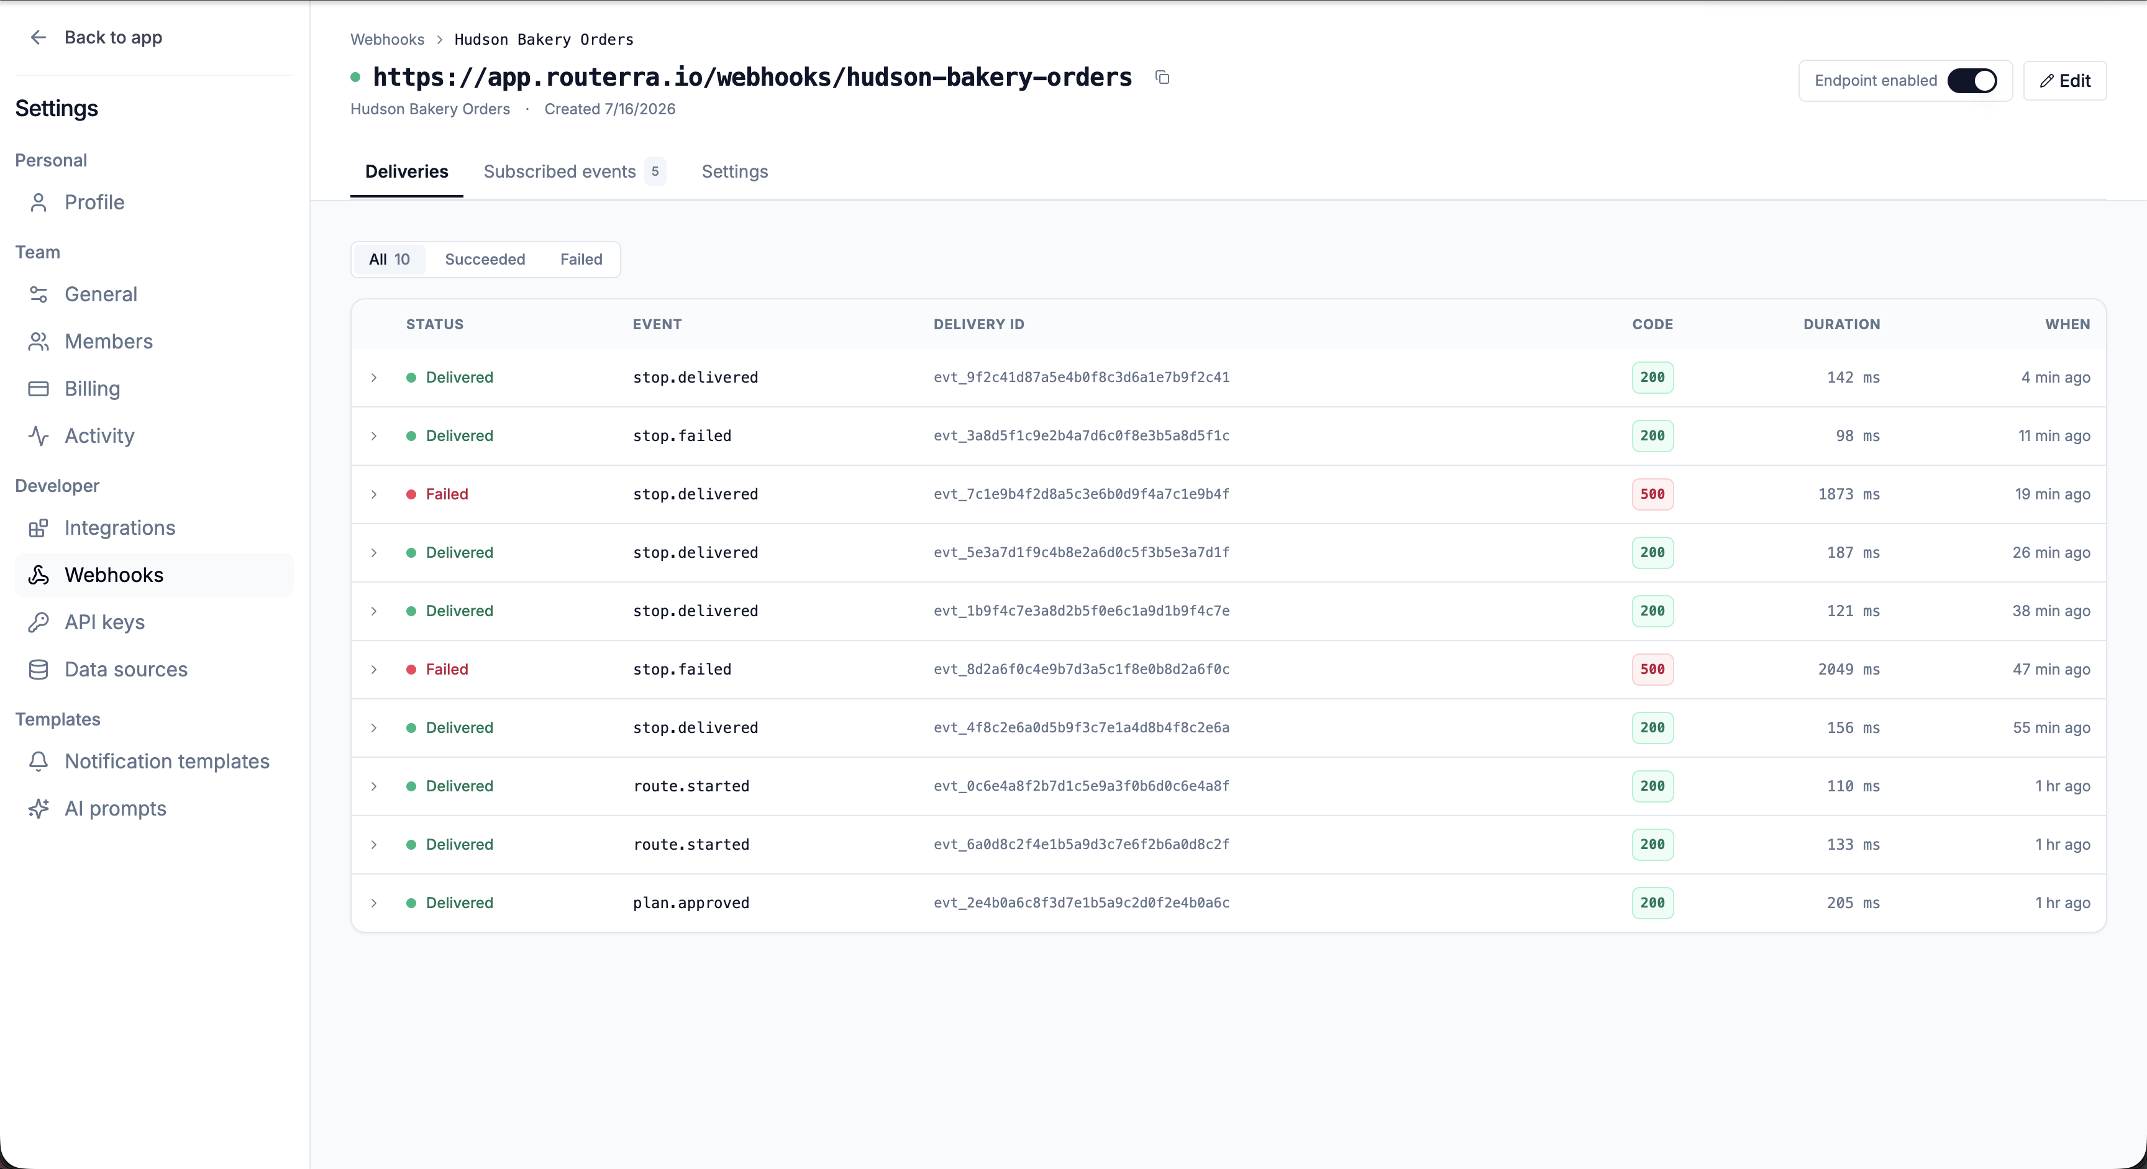Click the Profile person icon

pos(39,202)
